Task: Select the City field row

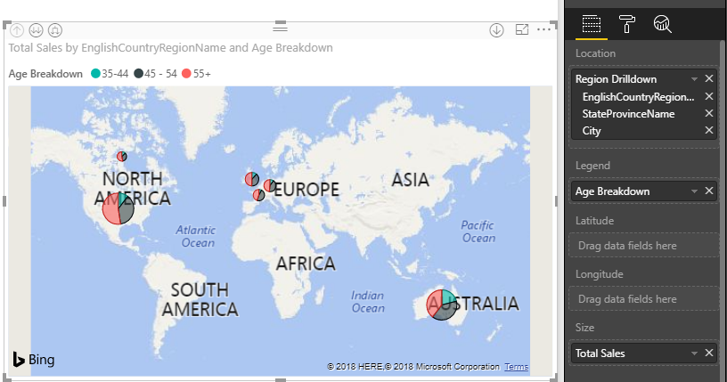Action: click(x=643, y=131)
